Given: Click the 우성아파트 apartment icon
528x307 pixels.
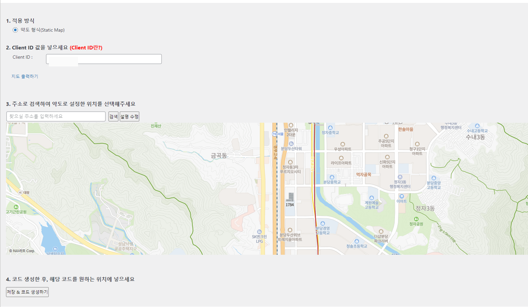Looking at the screenshot, I should pos(343,144).
